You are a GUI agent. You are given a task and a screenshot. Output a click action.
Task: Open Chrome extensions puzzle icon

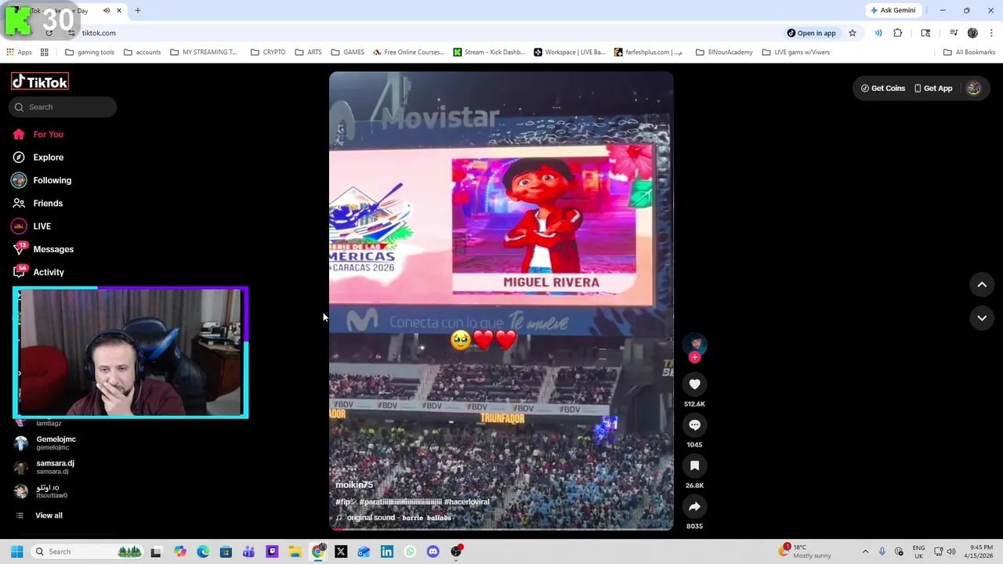[x=898, y=33]
